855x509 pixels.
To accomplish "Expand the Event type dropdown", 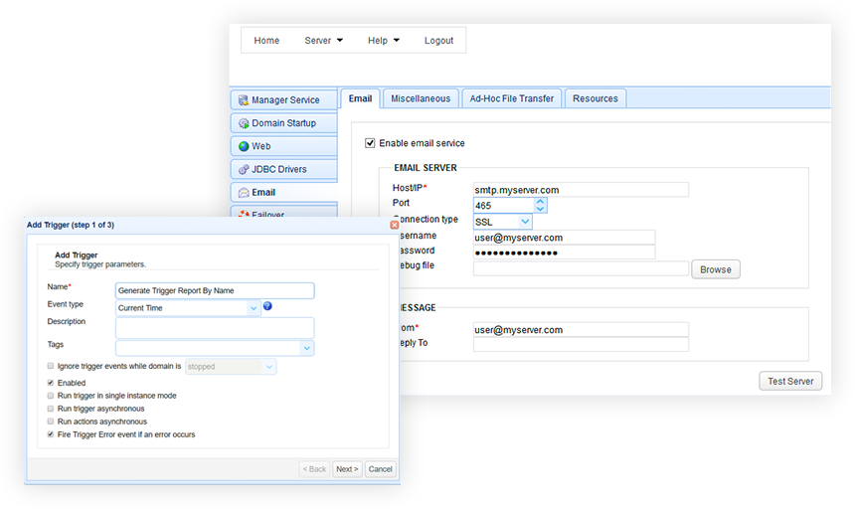I will tap(255, 308).
